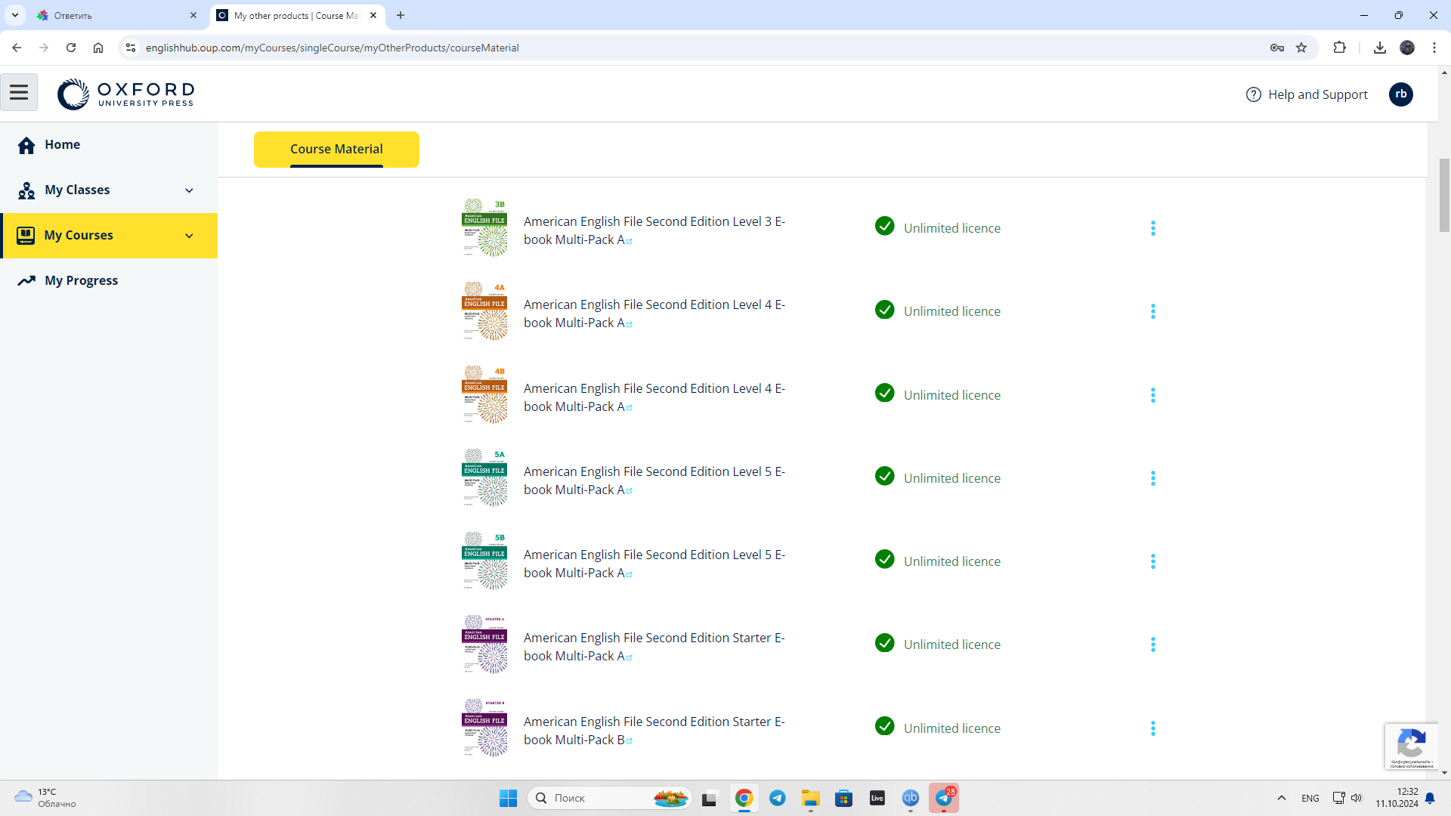This screenshot has width=1451, height=816.
Task: Click the Home house icon in sidebar
Action: (x=26, y=145)
